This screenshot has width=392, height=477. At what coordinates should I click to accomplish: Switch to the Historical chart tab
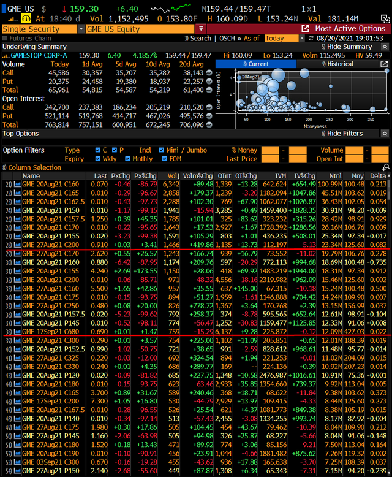pyautogui.click(x=338, y=64)
